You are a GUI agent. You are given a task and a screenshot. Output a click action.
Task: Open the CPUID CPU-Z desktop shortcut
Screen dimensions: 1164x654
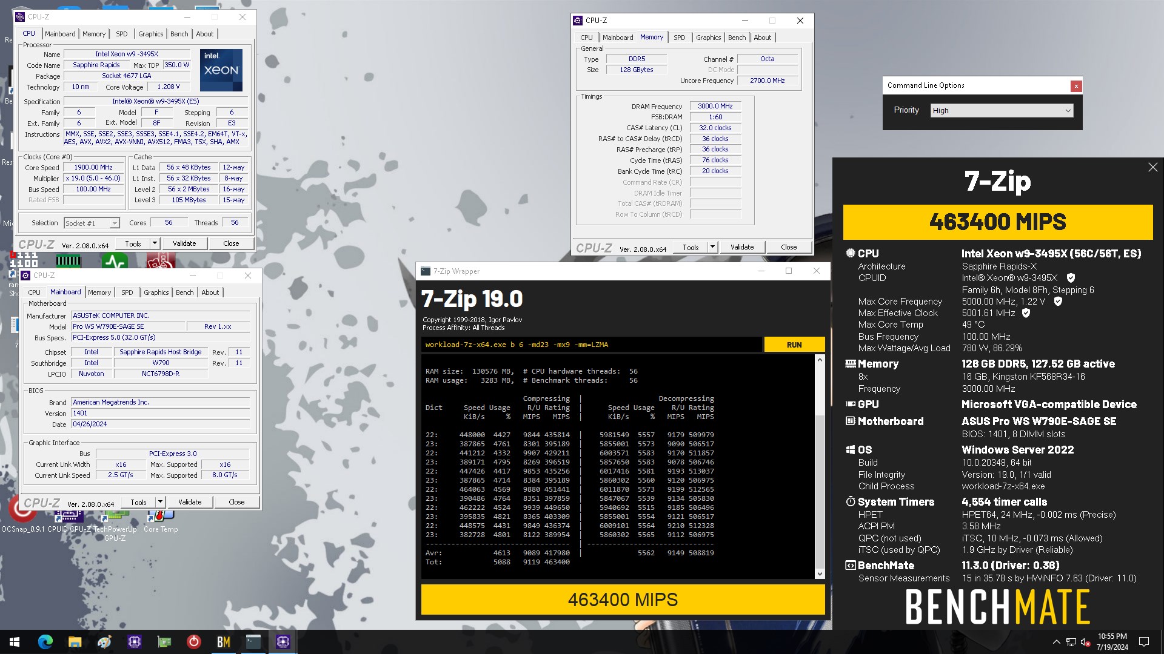pos(69,521)
